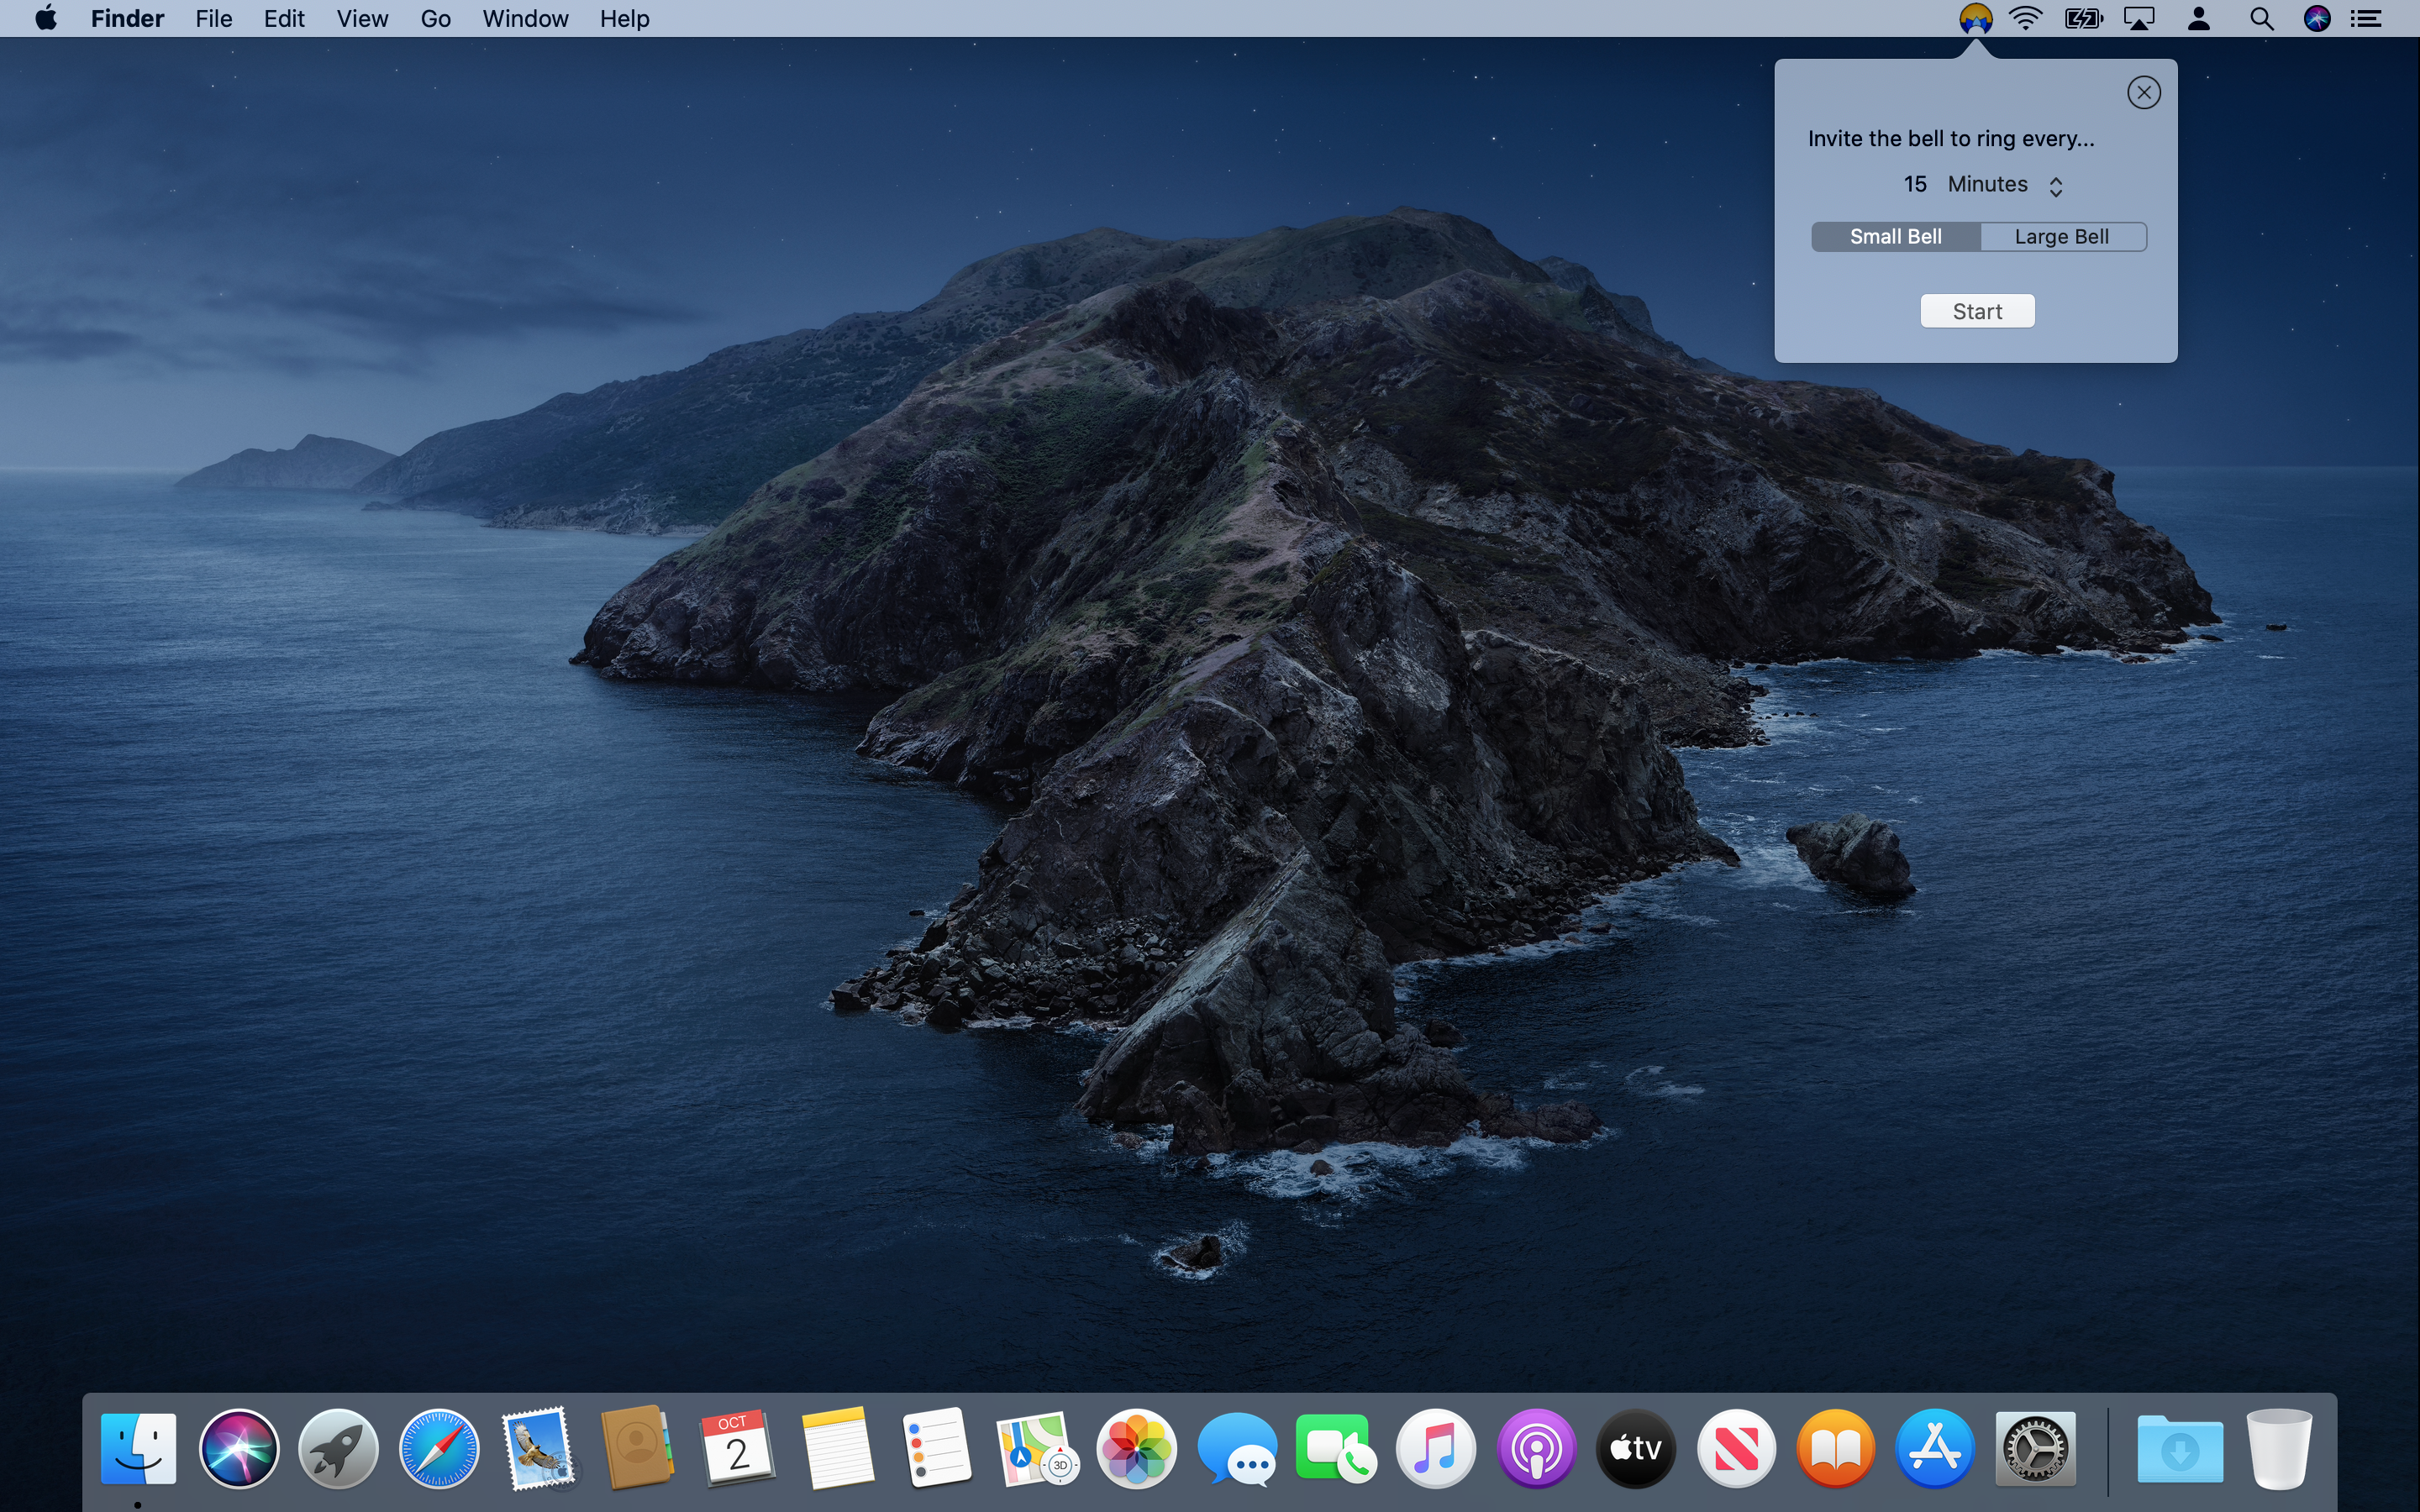Open the App Store
Image resolution: width=2420 pixels, height=1512 pixels.
1936,1447
